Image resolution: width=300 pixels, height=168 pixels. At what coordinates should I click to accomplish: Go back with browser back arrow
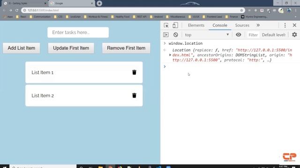[x=4, y=10]
